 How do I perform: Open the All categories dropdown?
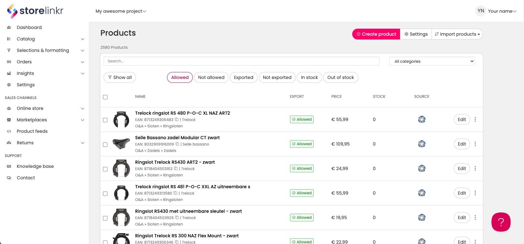point(432,61)
